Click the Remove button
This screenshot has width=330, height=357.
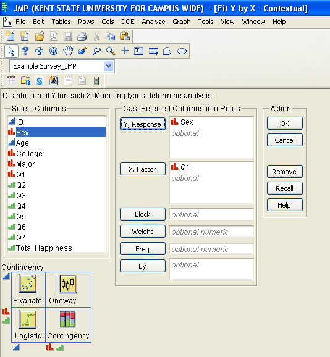285,172
